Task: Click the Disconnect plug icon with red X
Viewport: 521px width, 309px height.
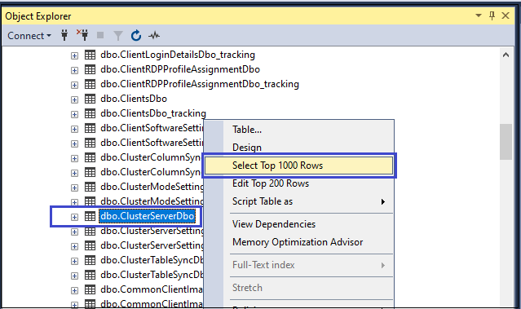Action: (x=82, y=34)
